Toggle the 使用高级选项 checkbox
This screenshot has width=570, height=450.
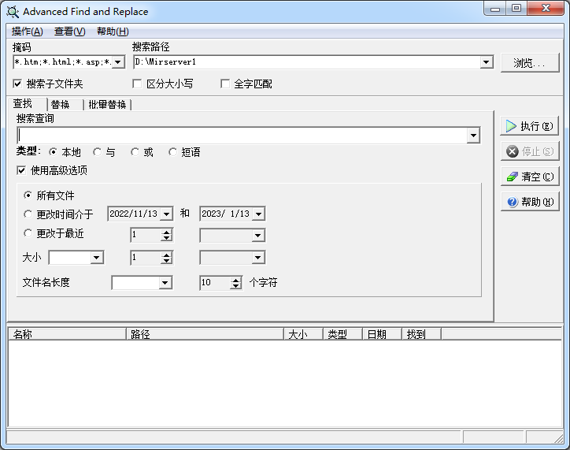(21, 170)
